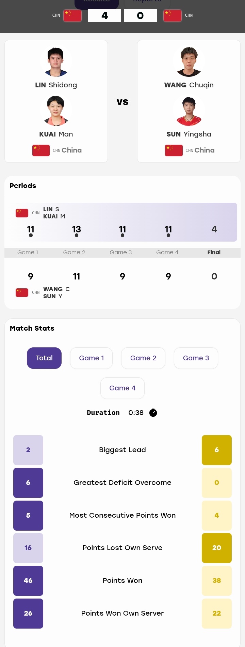Click China flag under SUN Yingsha

click(174, 150)
